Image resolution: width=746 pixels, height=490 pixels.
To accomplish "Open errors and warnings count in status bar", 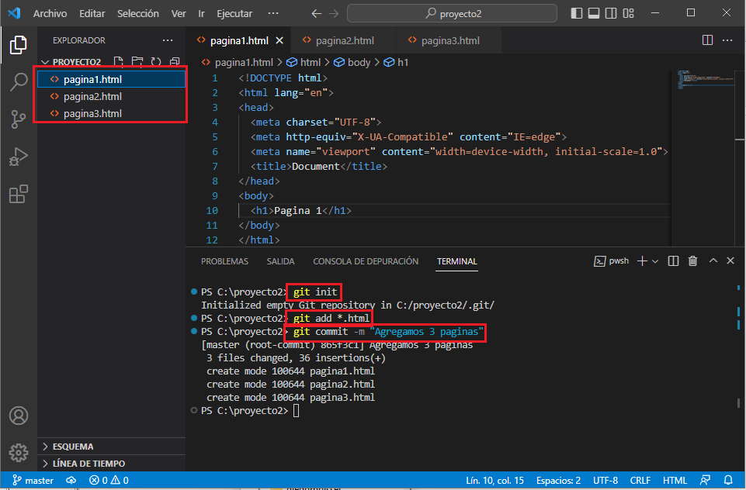I will (x=109, y=480).
